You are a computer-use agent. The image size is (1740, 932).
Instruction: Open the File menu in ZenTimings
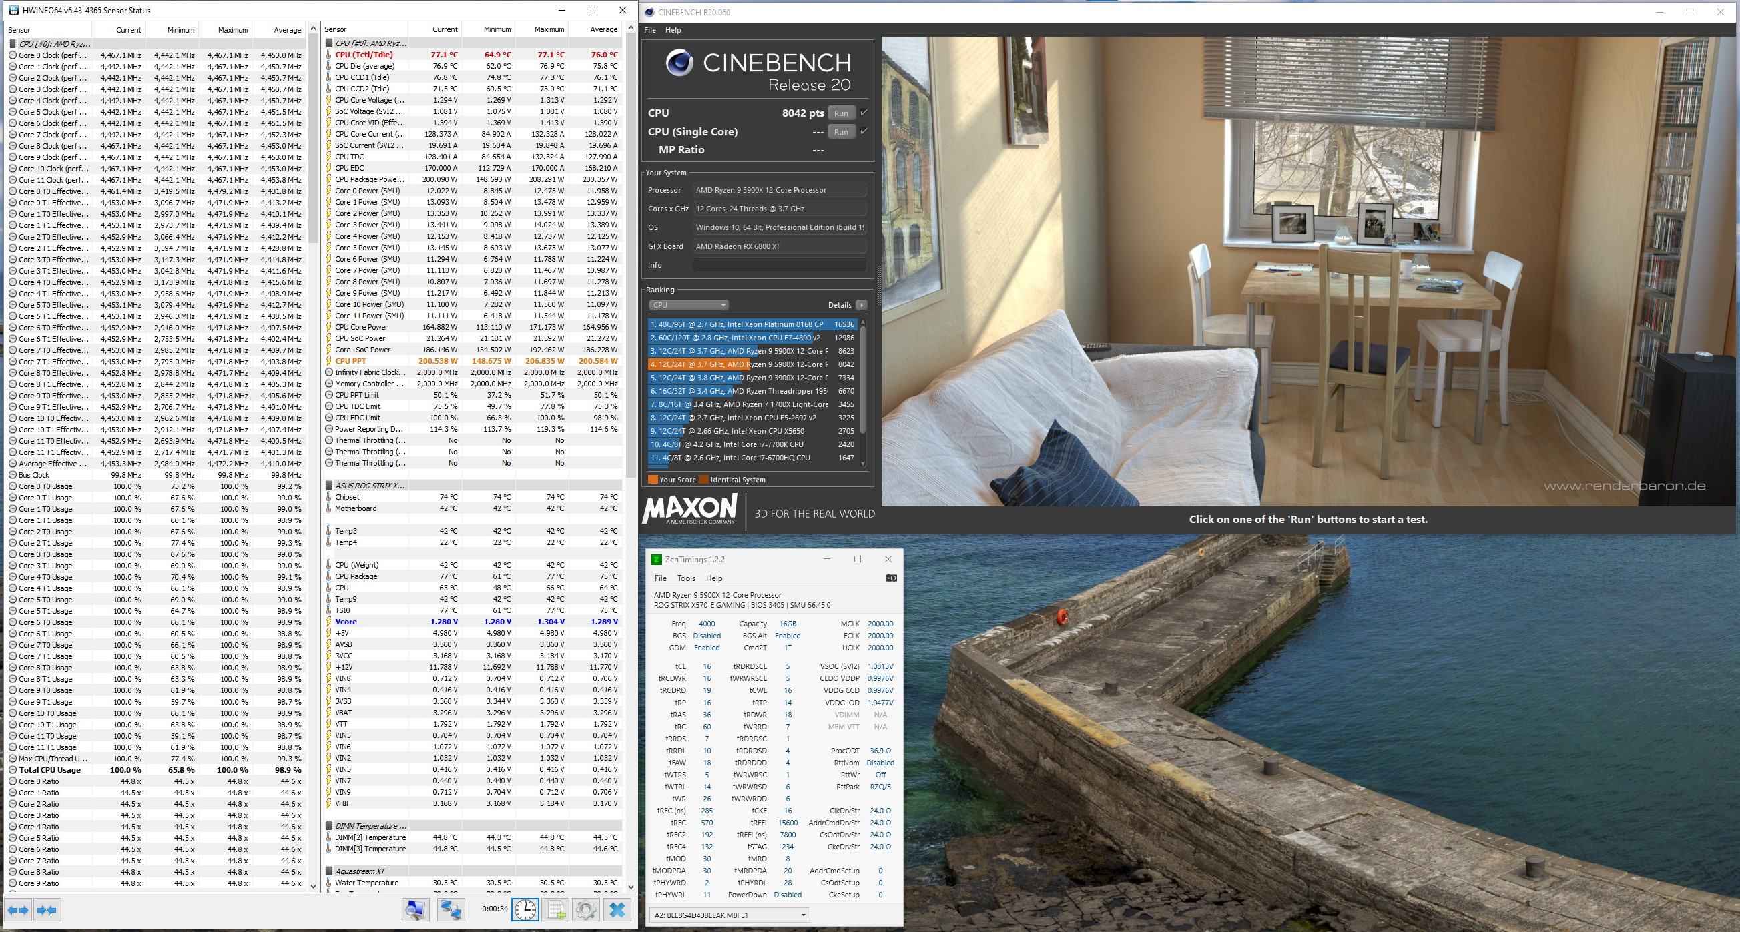660,578
